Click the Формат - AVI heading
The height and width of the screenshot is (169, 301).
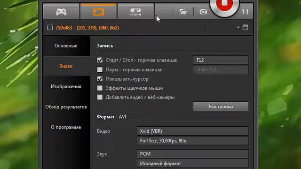click(x=111, y=117)
